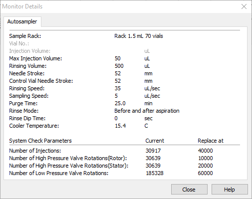
Task: Click the System Check Parameters heading
Action: tap(40, 141)
